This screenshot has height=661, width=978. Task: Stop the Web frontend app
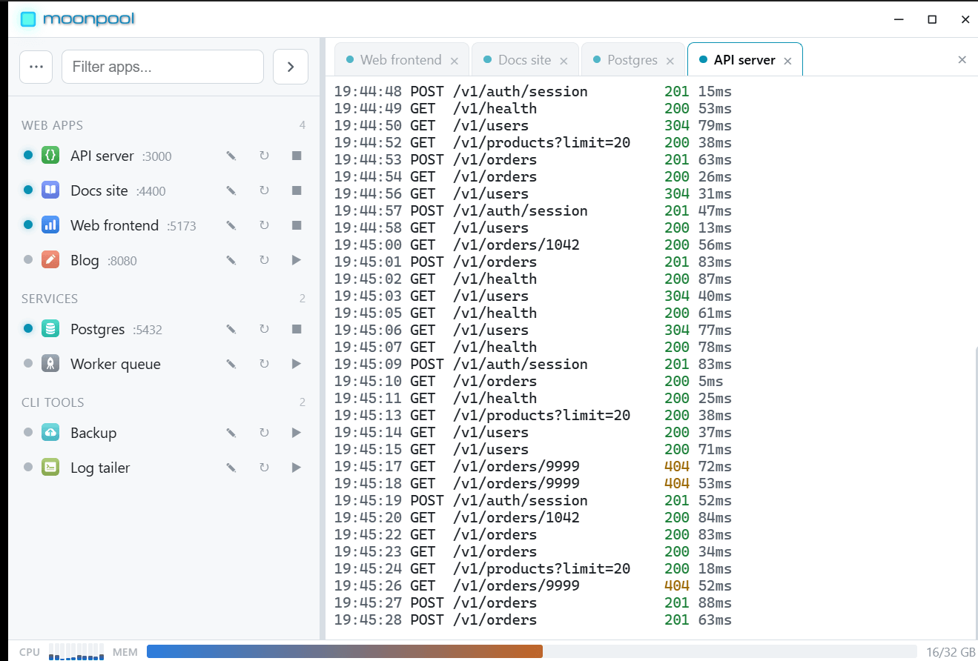coord(297,225)
